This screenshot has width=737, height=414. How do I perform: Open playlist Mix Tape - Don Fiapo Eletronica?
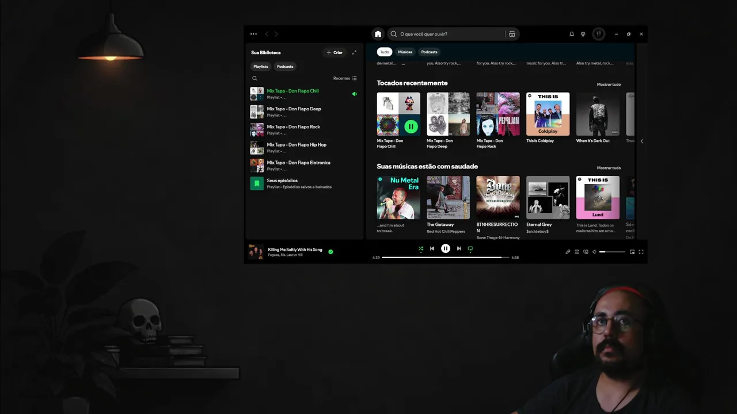(303, 166)
